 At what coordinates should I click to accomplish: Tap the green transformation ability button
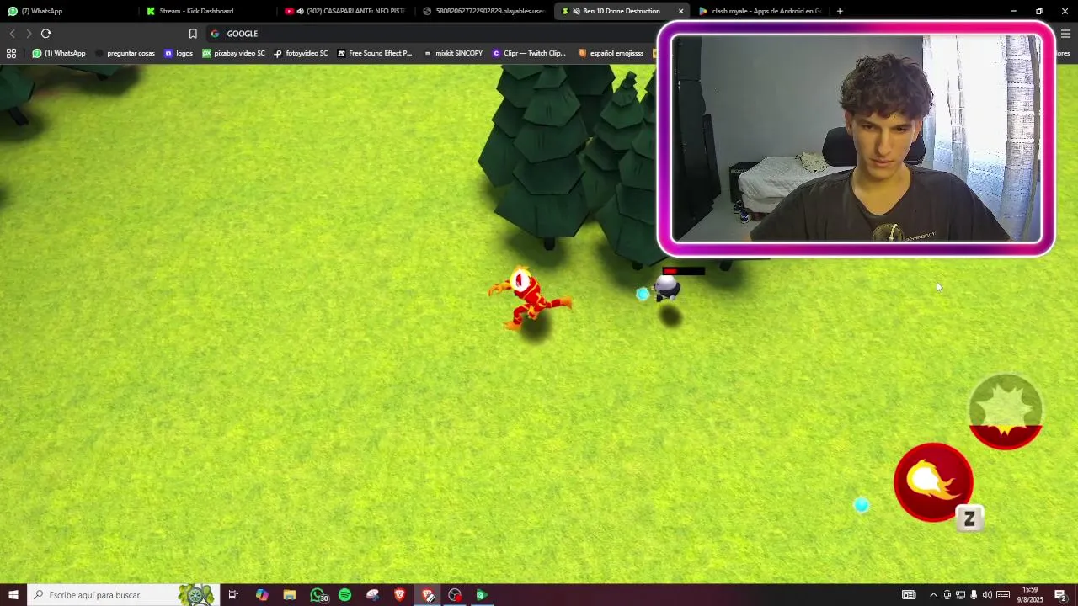pos(1006,412)
